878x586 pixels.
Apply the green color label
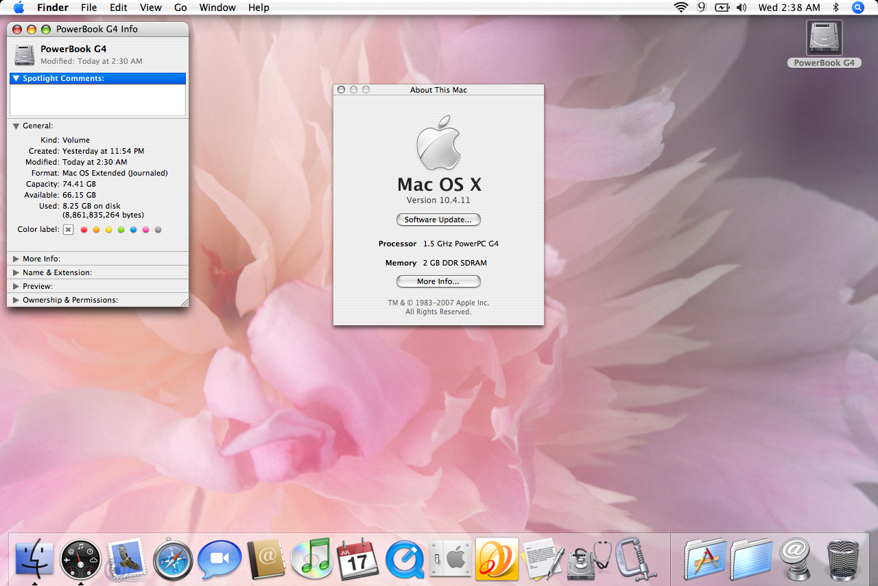(121, 230)
